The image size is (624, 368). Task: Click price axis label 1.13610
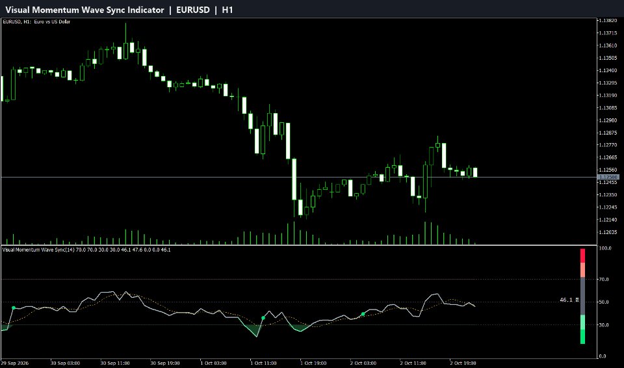pyautogui.click(x=608, y=46)
